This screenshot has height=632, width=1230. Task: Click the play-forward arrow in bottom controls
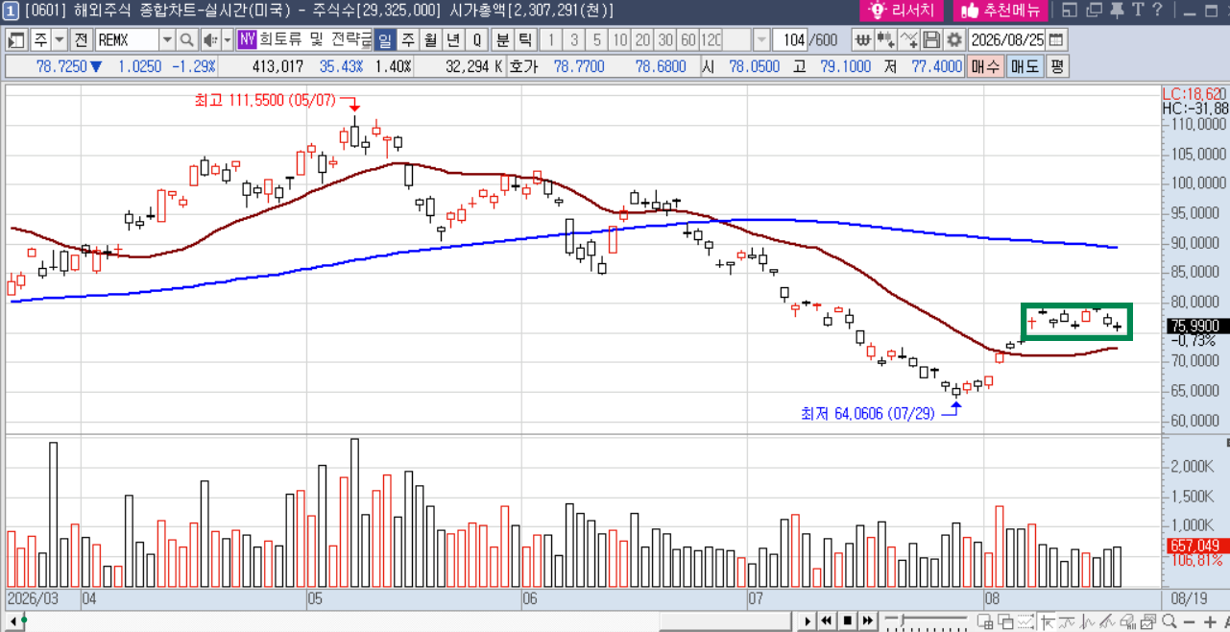808,620
